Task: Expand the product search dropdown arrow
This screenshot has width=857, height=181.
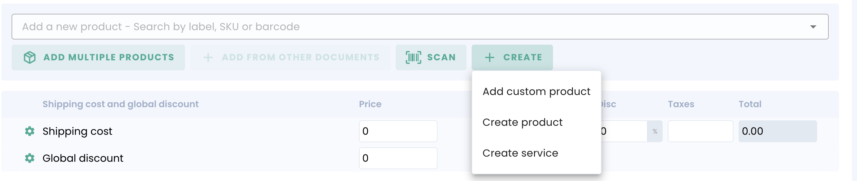Action: (x=813, y=27)
